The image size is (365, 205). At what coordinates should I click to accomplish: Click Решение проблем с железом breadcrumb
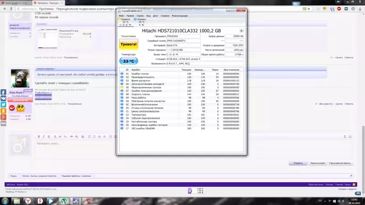tap(76, 176)
